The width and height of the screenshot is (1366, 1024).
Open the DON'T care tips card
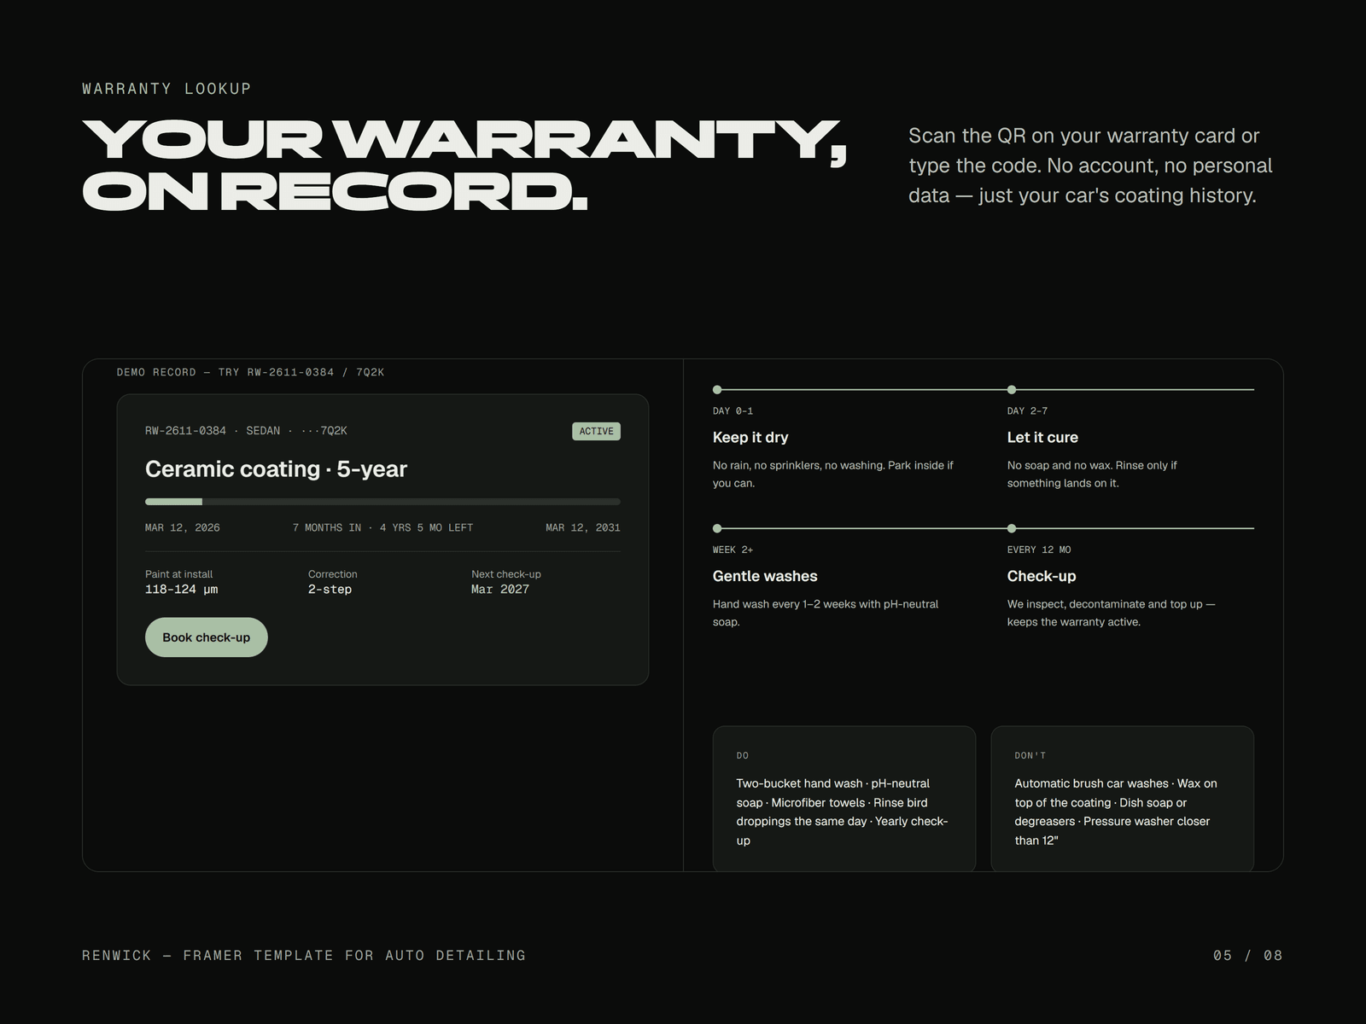click(x=1122, y=799)
